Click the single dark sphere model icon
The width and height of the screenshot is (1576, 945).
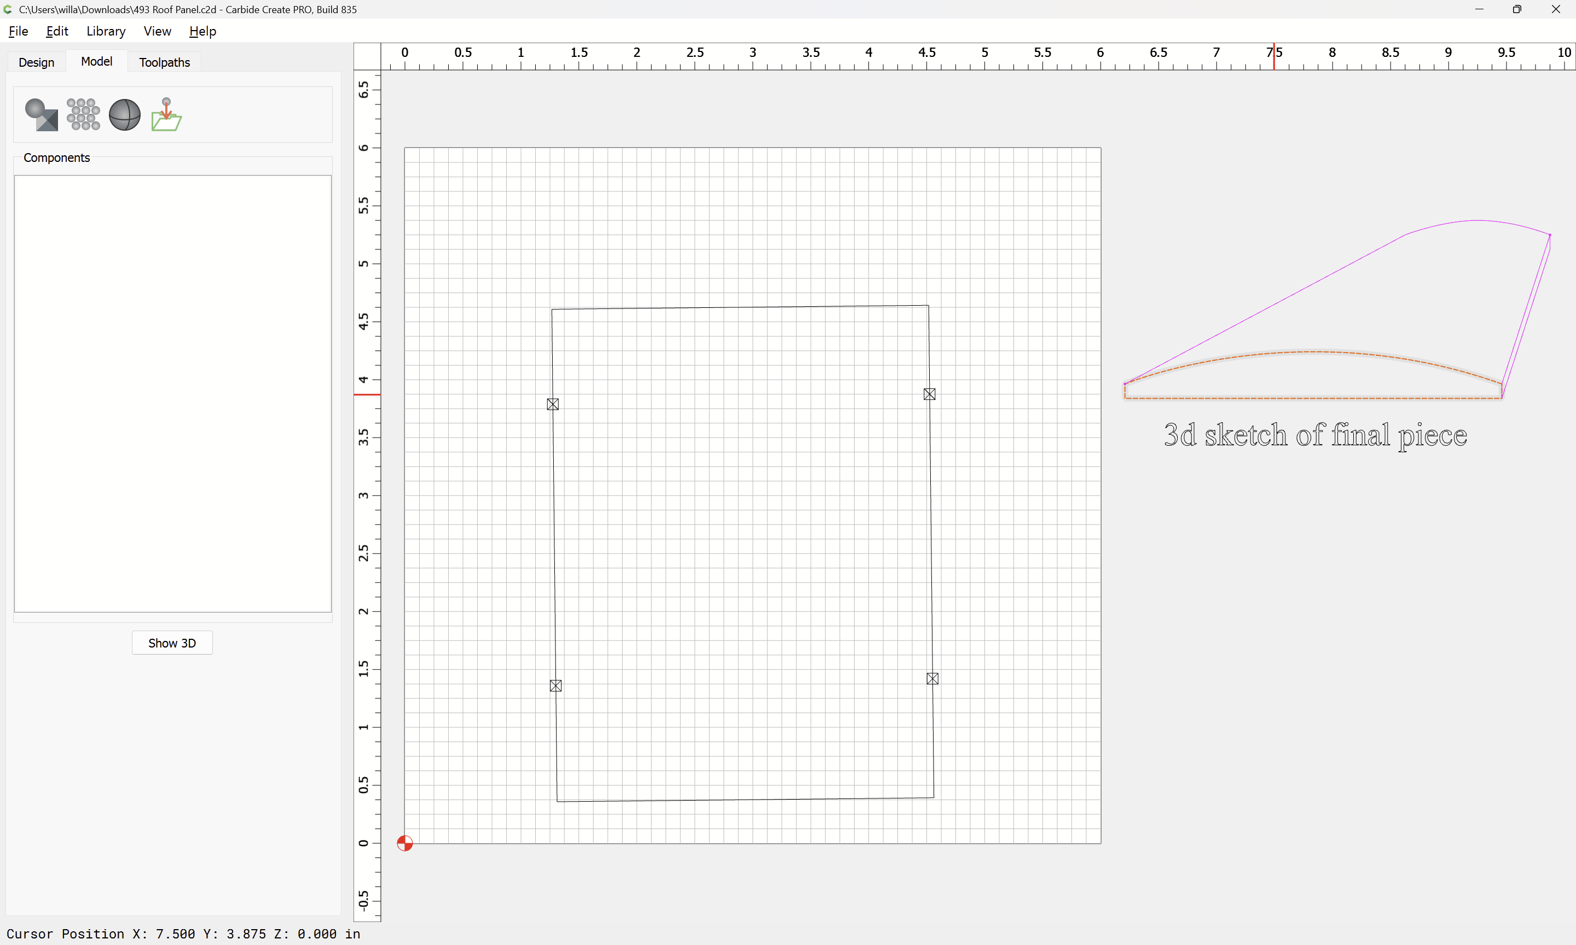pyautogui.click(x=124, y=115)
